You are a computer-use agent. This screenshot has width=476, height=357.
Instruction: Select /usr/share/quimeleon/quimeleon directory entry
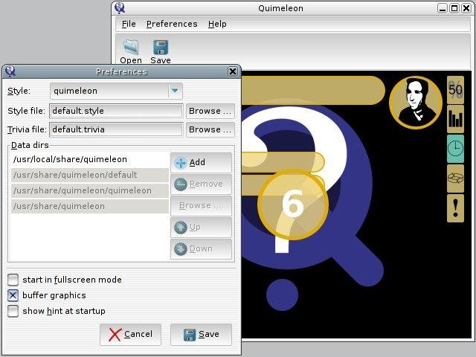[90, 190]
